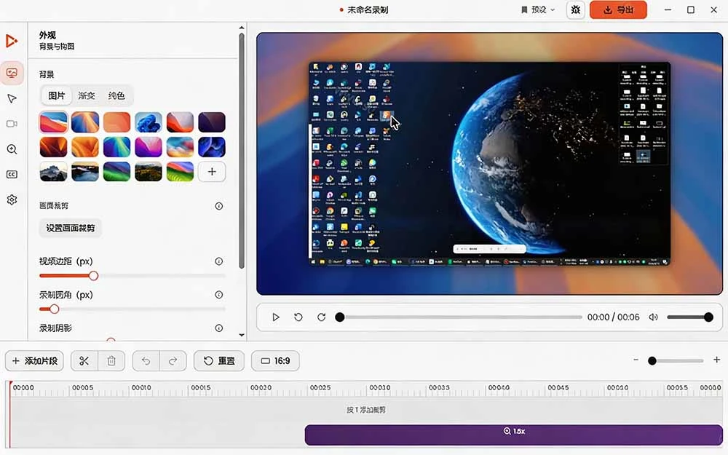Click the side panel vertical scrollbar
The image size is (728, 455).
click(242, 151)
